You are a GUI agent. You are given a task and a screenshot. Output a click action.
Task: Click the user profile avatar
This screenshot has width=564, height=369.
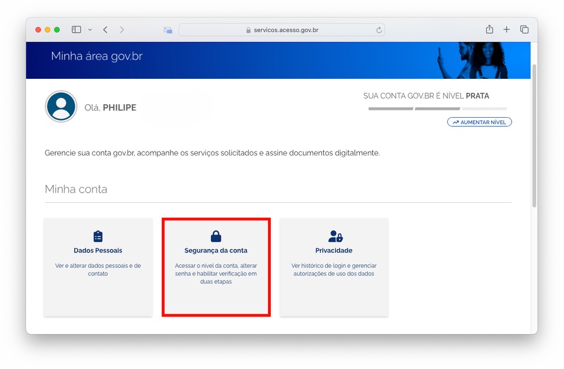(x=61, y=106)
